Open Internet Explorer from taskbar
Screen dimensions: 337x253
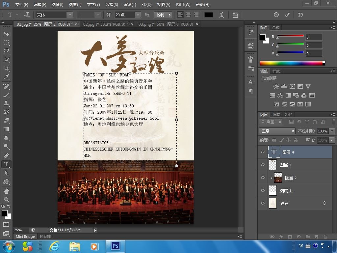[54, 246]
